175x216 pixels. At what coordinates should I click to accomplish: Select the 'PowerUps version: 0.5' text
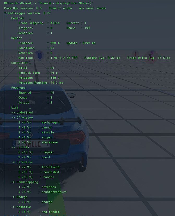[23, 8]
